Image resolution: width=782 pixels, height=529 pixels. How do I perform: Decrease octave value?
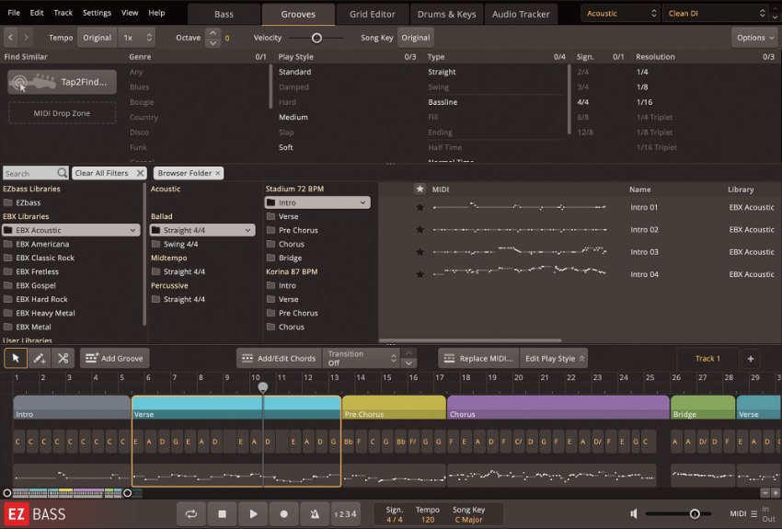pyautogui.click(x=213, y=43)
